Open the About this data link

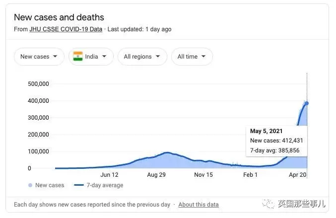tap(199, 205)
